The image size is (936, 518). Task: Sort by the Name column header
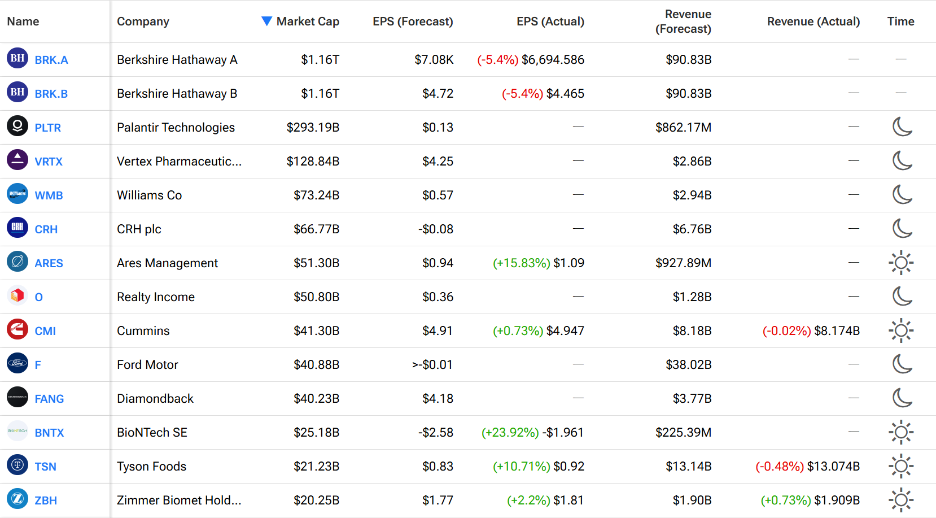tap(23, 21)
